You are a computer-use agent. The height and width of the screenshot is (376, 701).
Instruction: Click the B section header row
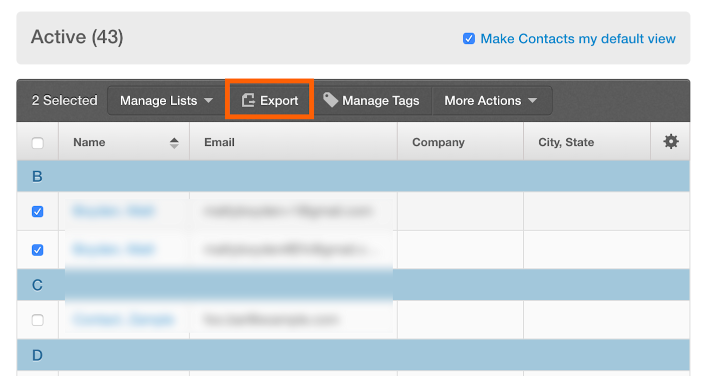(354, 176)
